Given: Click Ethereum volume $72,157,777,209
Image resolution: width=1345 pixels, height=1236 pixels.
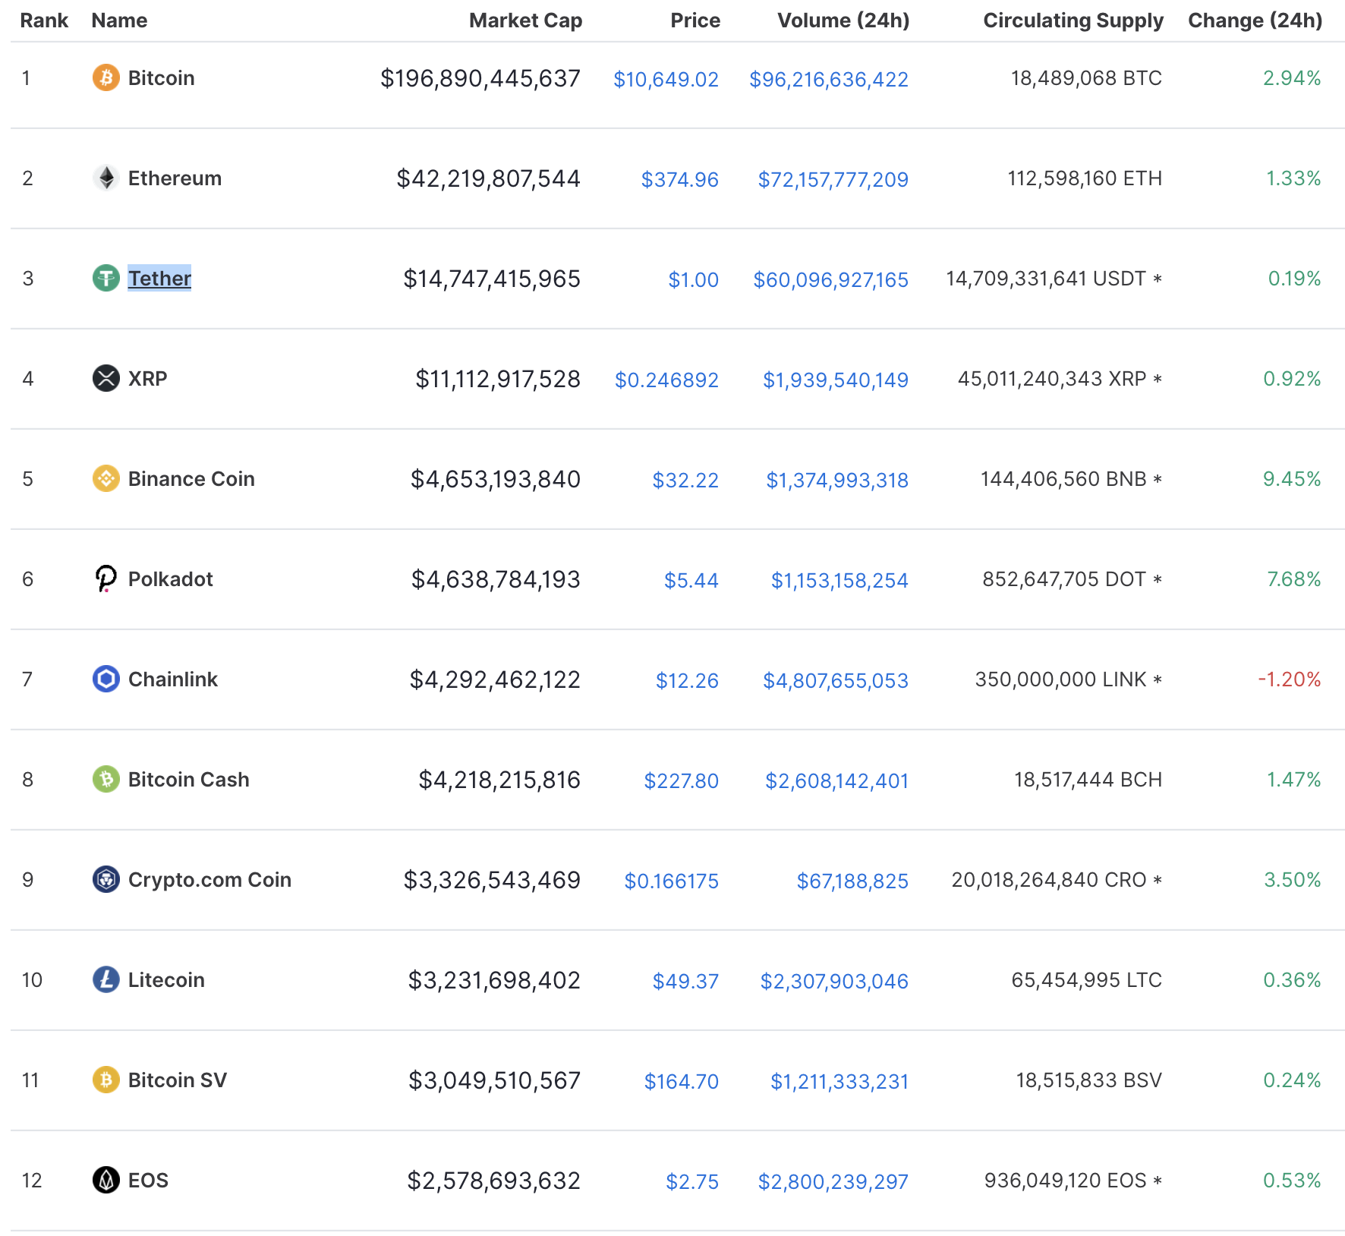Looking at the screenshot, I should point(833,179).
